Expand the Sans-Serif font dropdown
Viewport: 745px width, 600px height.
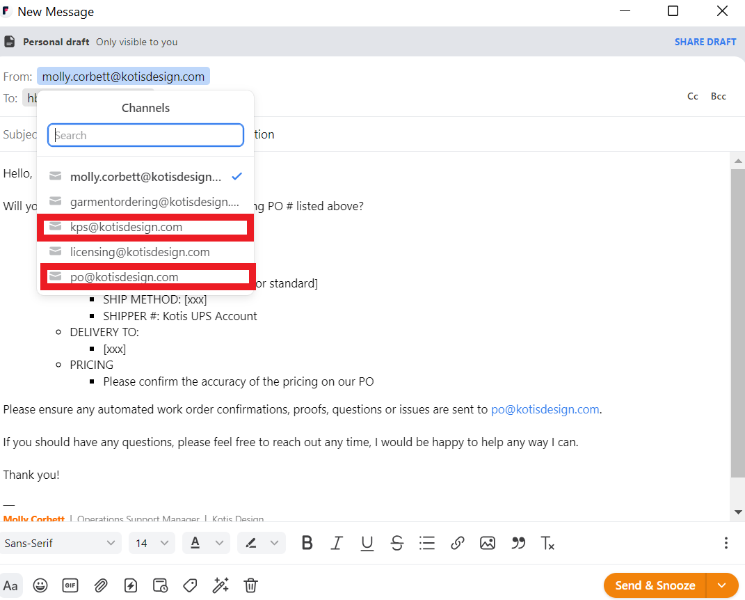(x=61, y=543)
